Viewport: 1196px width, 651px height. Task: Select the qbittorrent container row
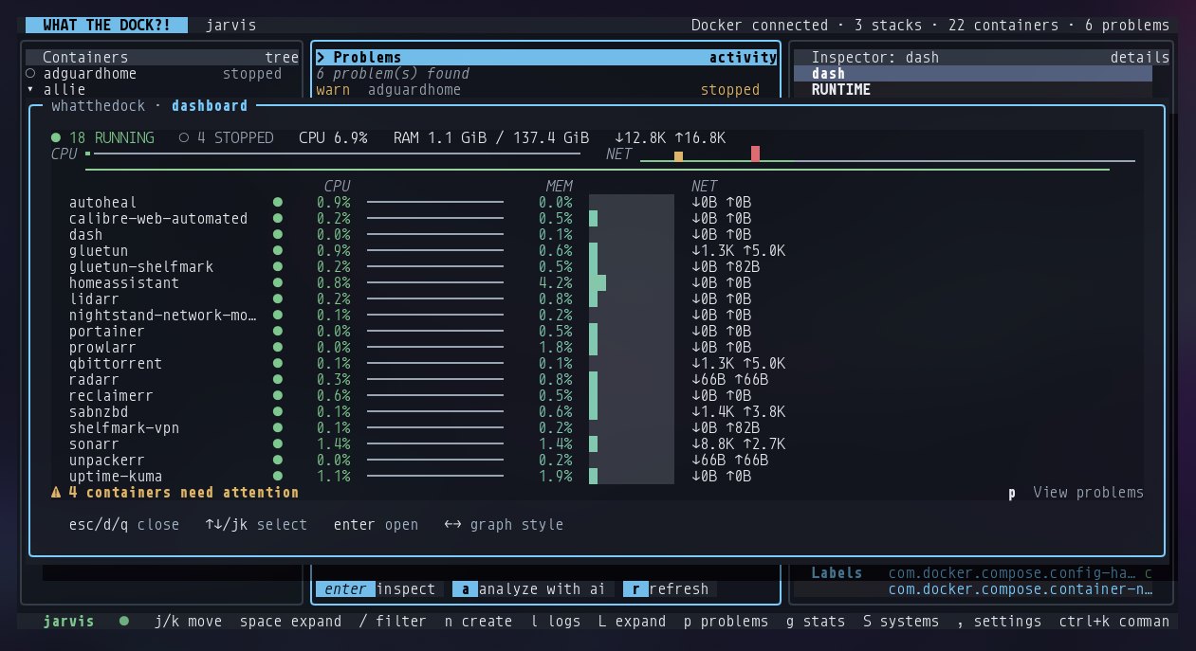(598, 363)
